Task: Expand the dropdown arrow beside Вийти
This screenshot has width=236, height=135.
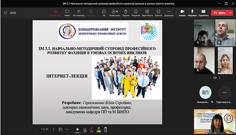Action: (231, 13)
